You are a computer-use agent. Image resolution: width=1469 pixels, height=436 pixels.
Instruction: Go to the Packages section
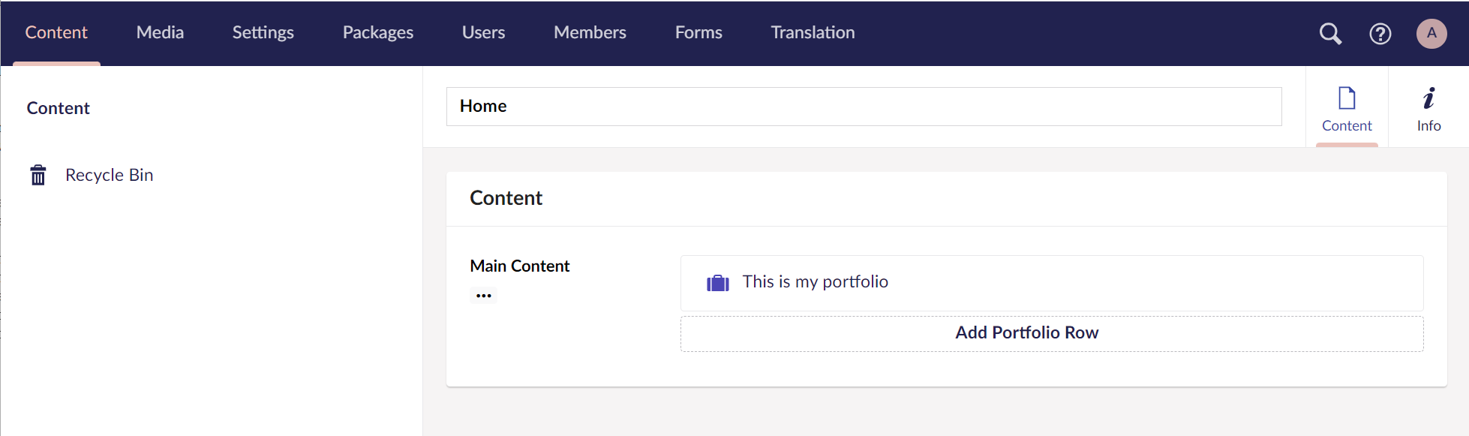click(x=377, y=32)
